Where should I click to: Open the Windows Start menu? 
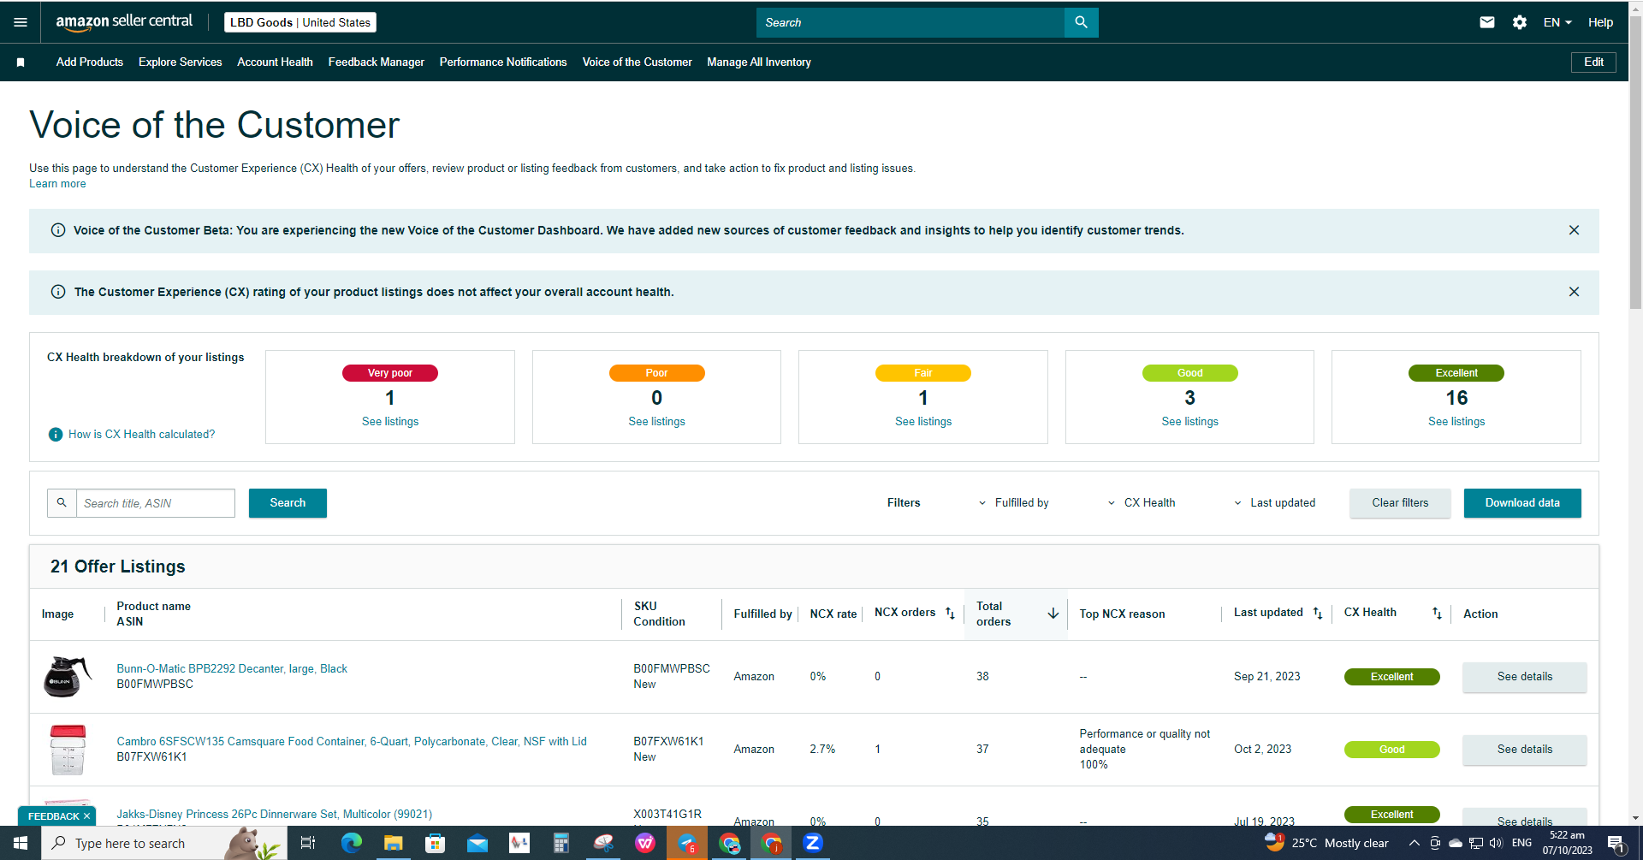click(x=21, y=844)
